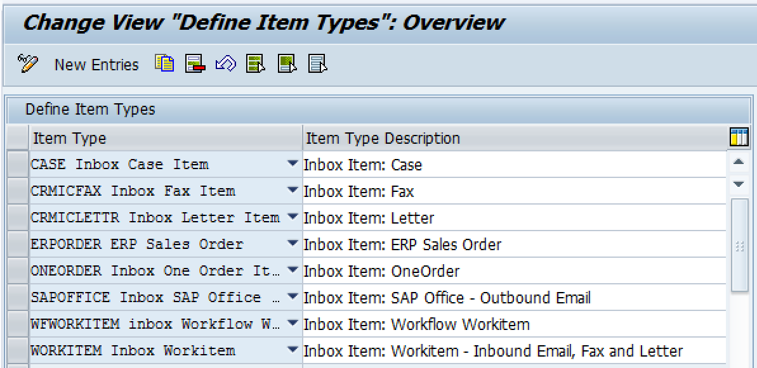Open the ERPORDER ERP Sales Order dropdown
Screen dimensions: 757x368
point(293,244)
